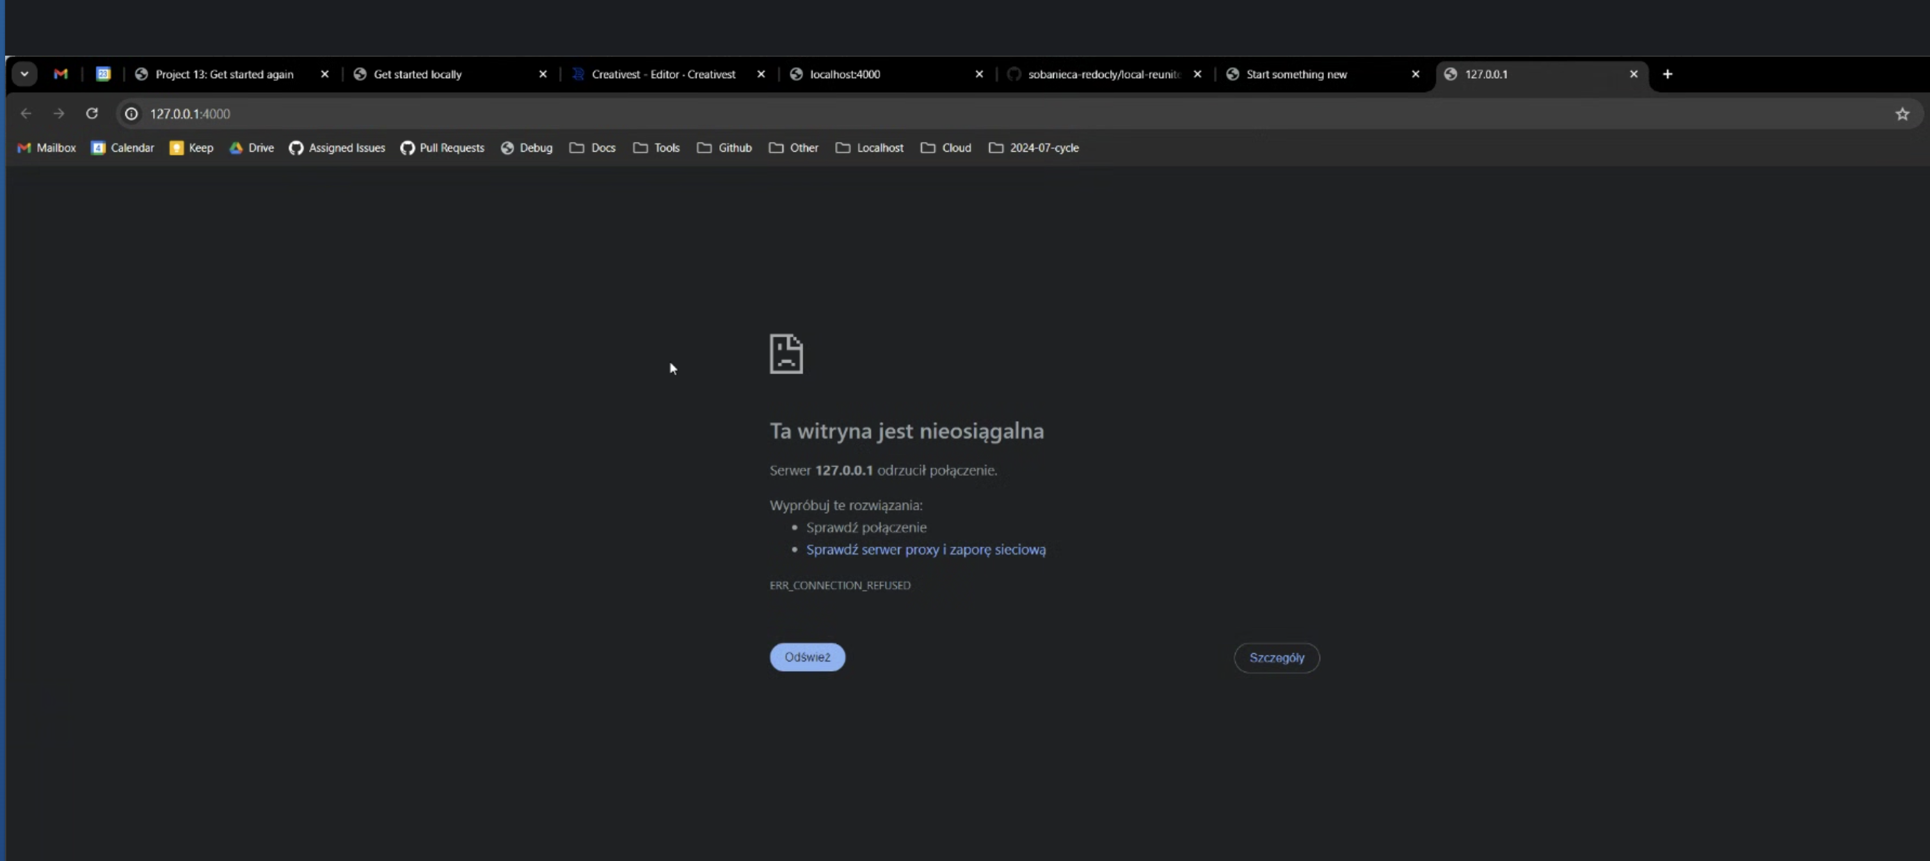Screen dimensions: 1930x861
Task: Open the Drive bookmark
Action: tap(251, 148)
